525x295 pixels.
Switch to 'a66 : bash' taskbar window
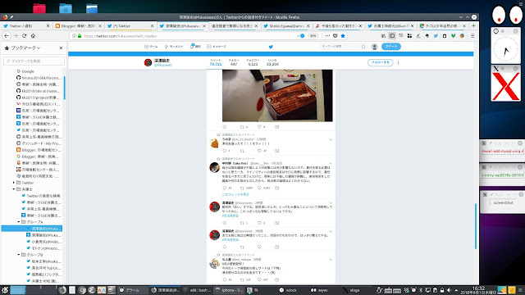(197, 290)
